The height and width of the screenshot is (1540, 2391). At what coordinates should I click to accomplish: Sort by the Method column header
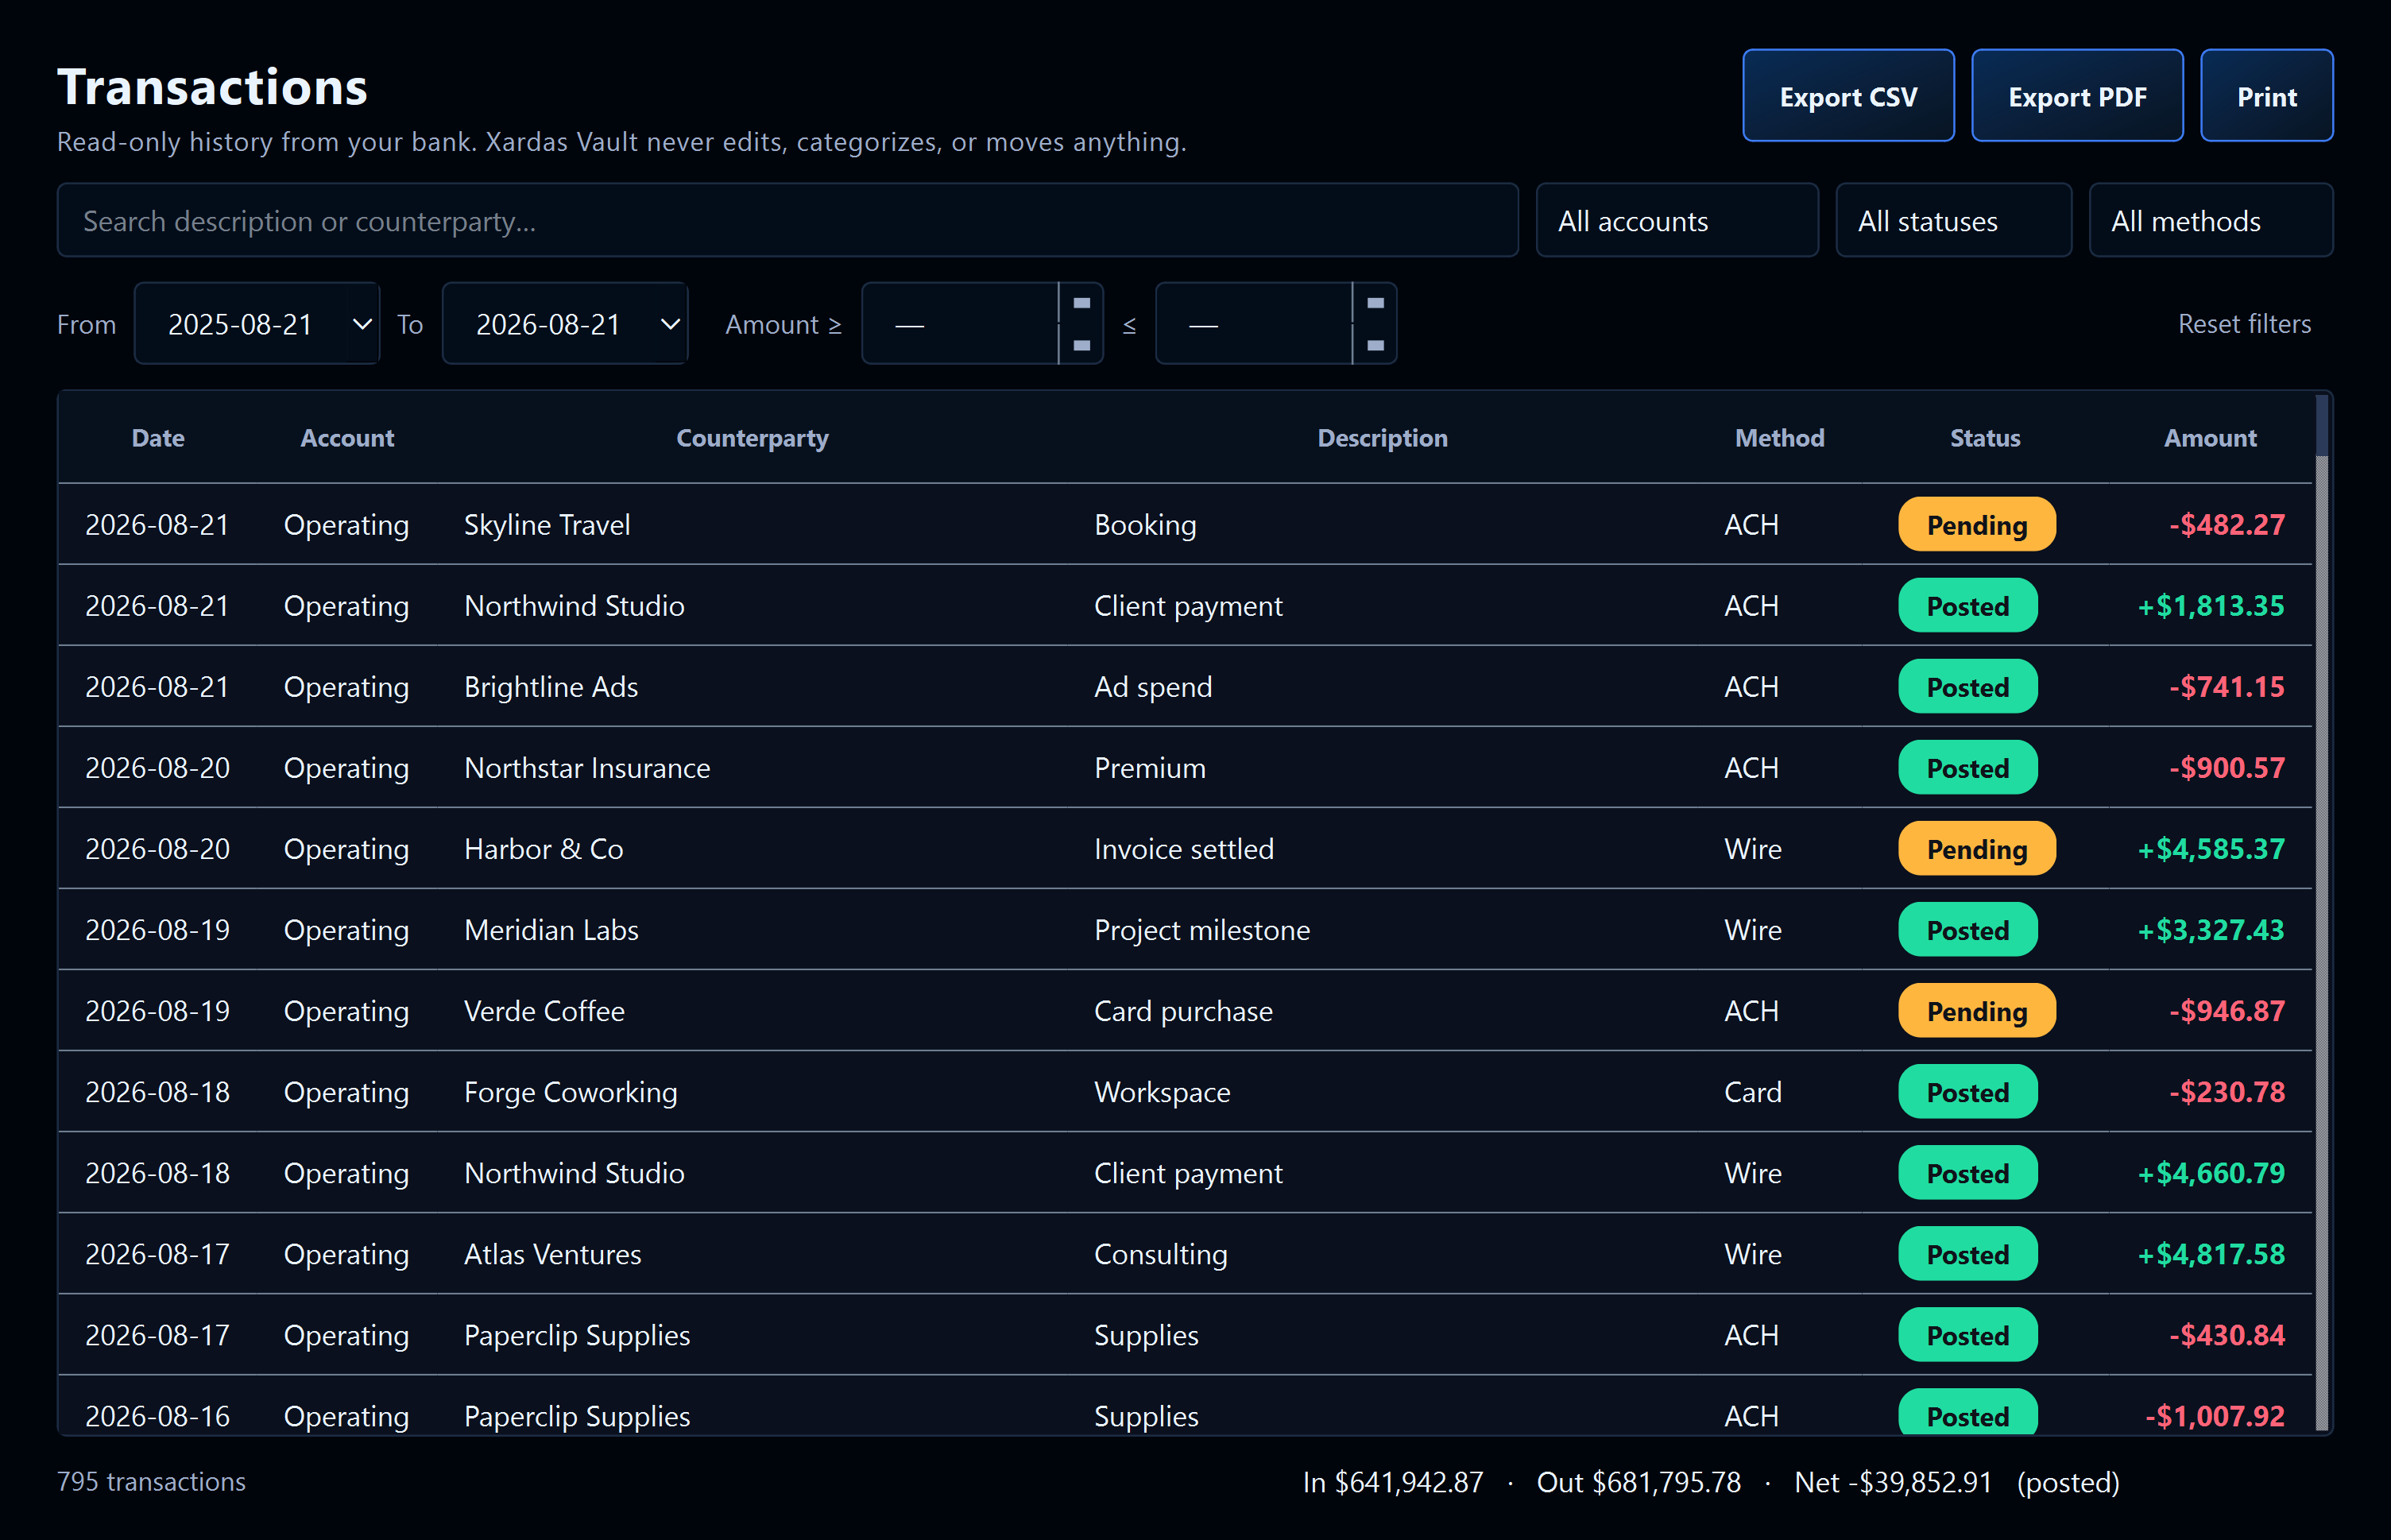point(1779,438)
